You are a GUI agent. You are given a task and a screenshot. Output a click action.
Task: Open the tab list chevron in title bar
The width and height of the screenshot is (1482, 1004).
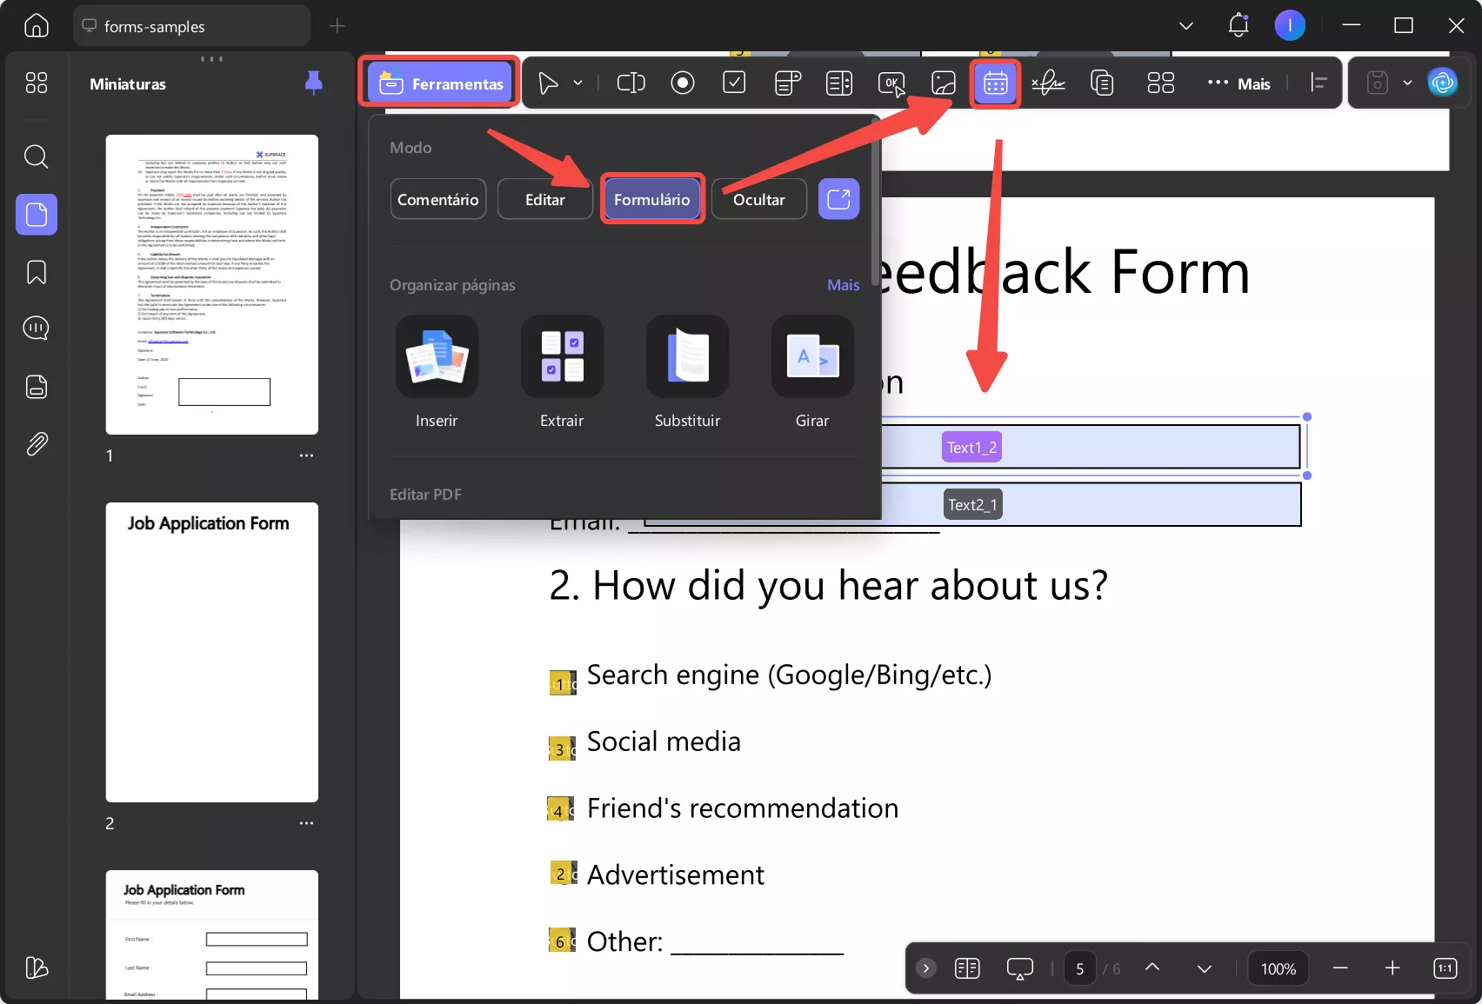coord(1185,26)
